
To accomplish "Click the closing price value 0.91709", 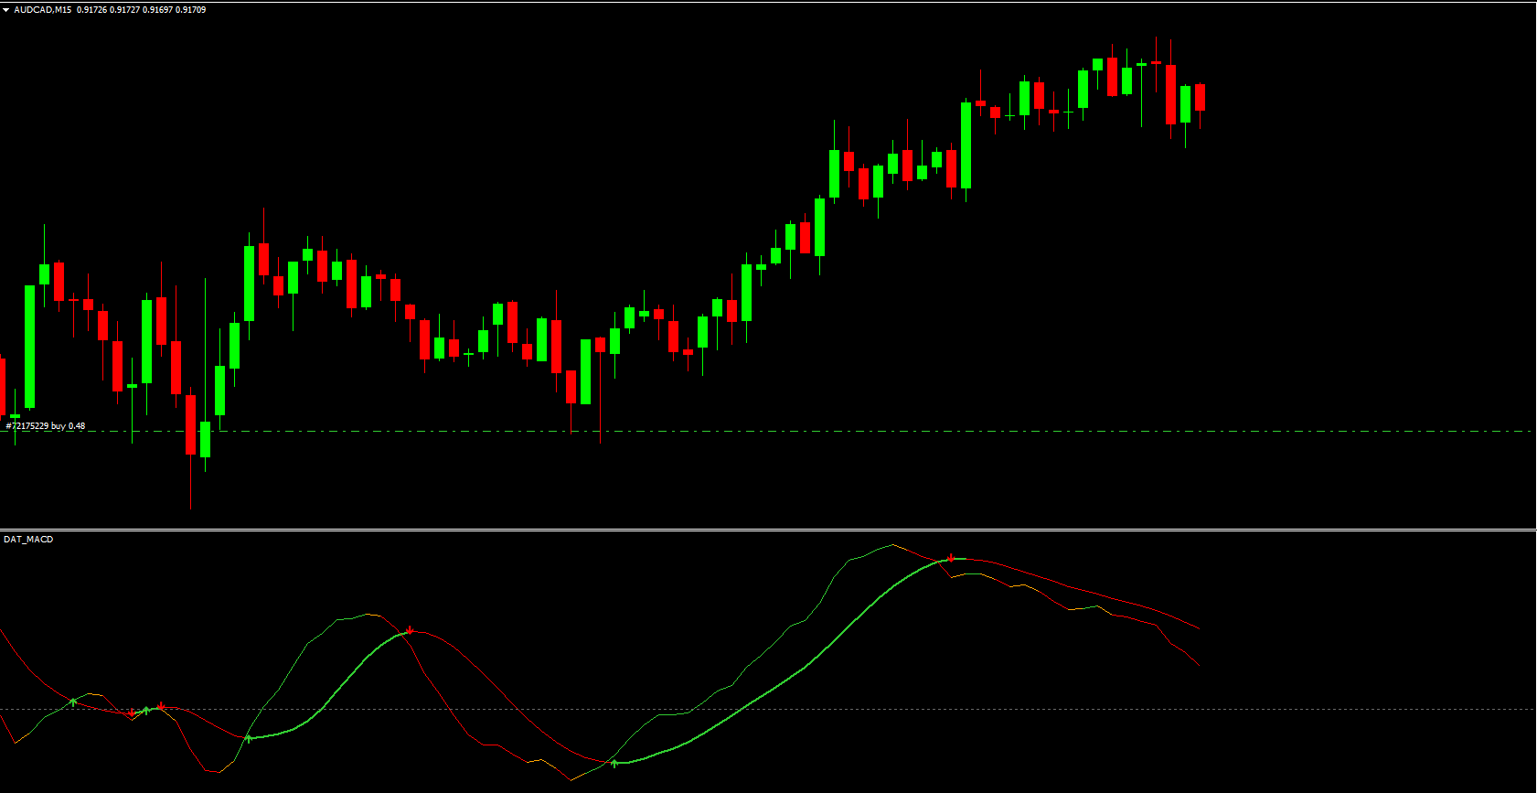I will (x=191, y=10).
